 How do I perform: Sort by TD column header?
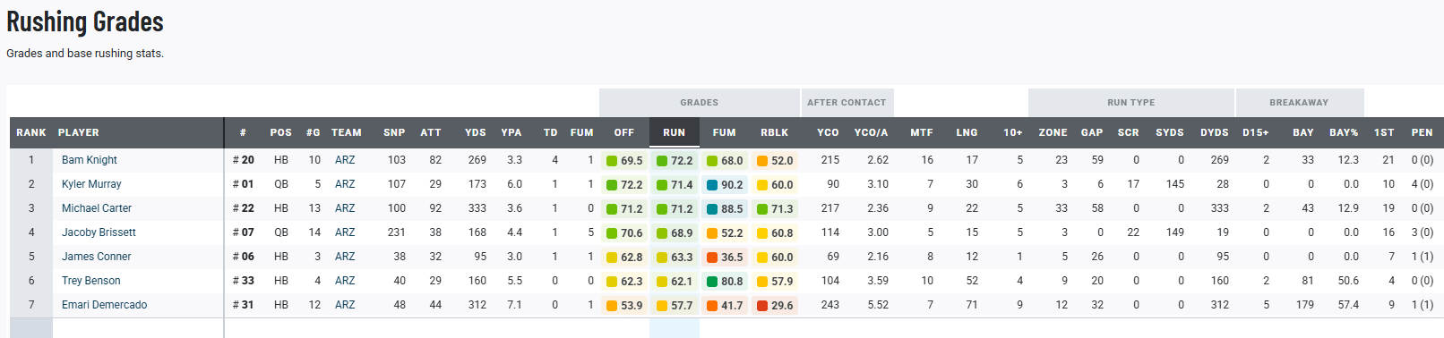[551, 132]
